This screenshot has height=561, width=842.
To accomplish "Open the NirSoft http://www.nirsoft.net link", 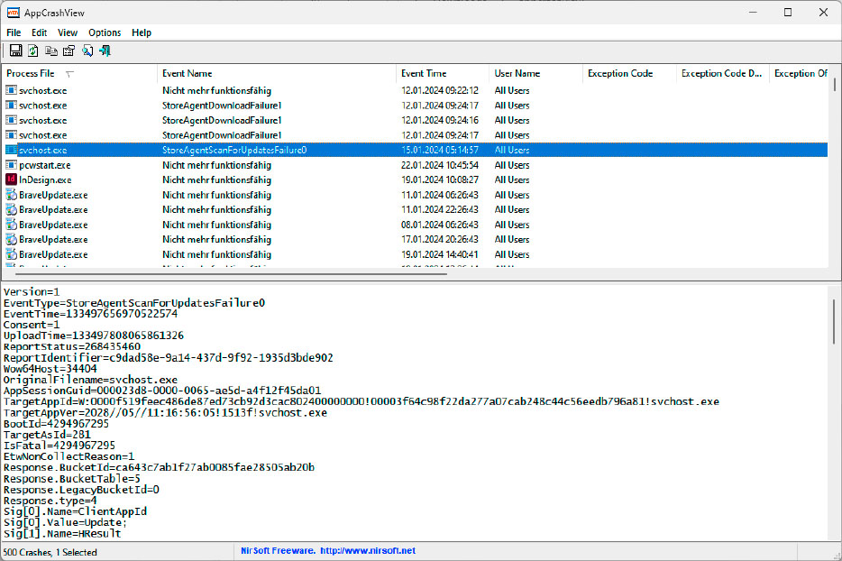I will click(368, 551).
